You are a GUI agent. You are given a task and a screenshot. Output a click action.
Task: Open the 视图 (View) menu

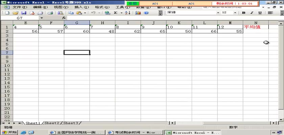(x=61, y=7)
